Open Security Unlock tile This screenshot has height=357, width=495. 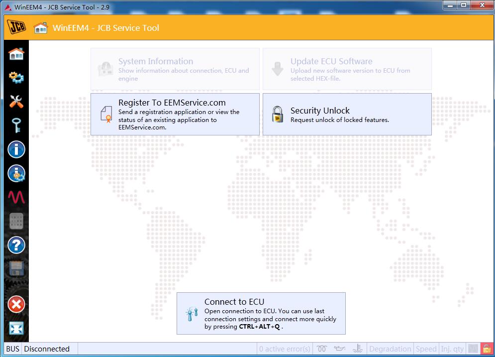pyautogui.click(x=347, y=115)
